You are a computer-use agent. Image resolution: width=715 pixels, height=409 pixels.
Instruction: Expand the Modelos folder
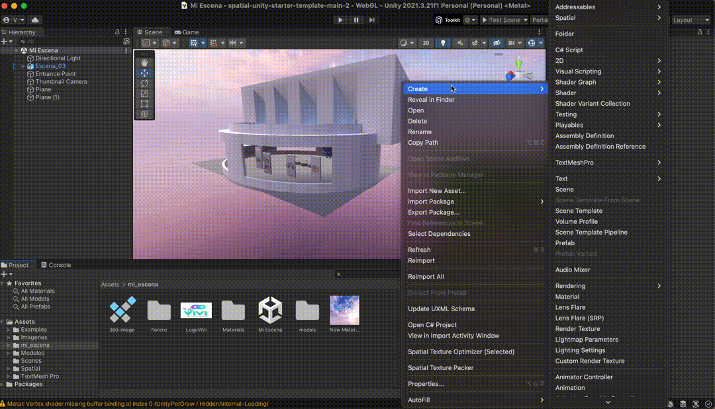(8, 353)
